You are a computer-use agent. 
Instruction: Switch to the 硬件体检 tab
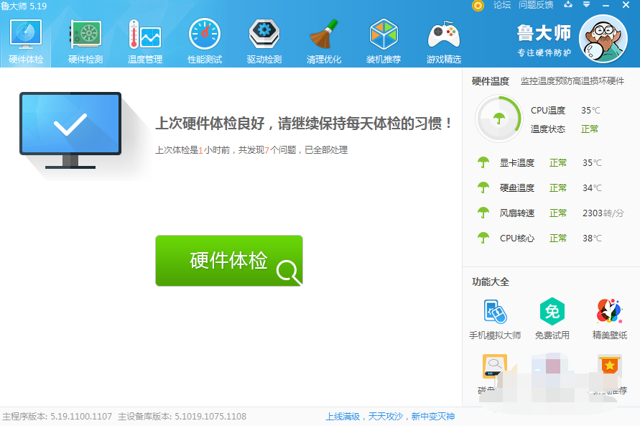coord(26,42)
